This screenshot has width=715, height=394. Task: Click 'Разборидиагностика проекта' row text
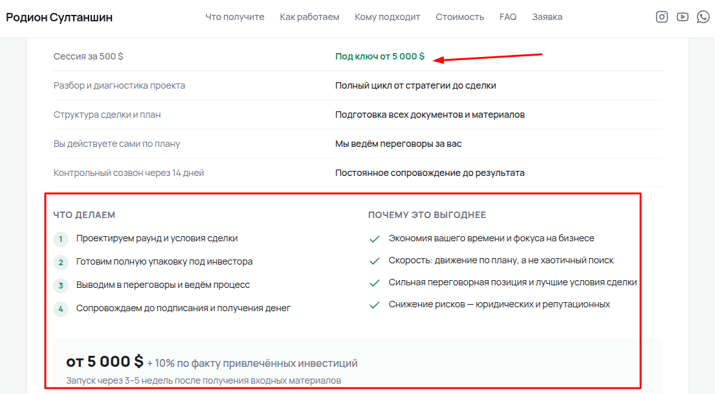pos(120,85)
